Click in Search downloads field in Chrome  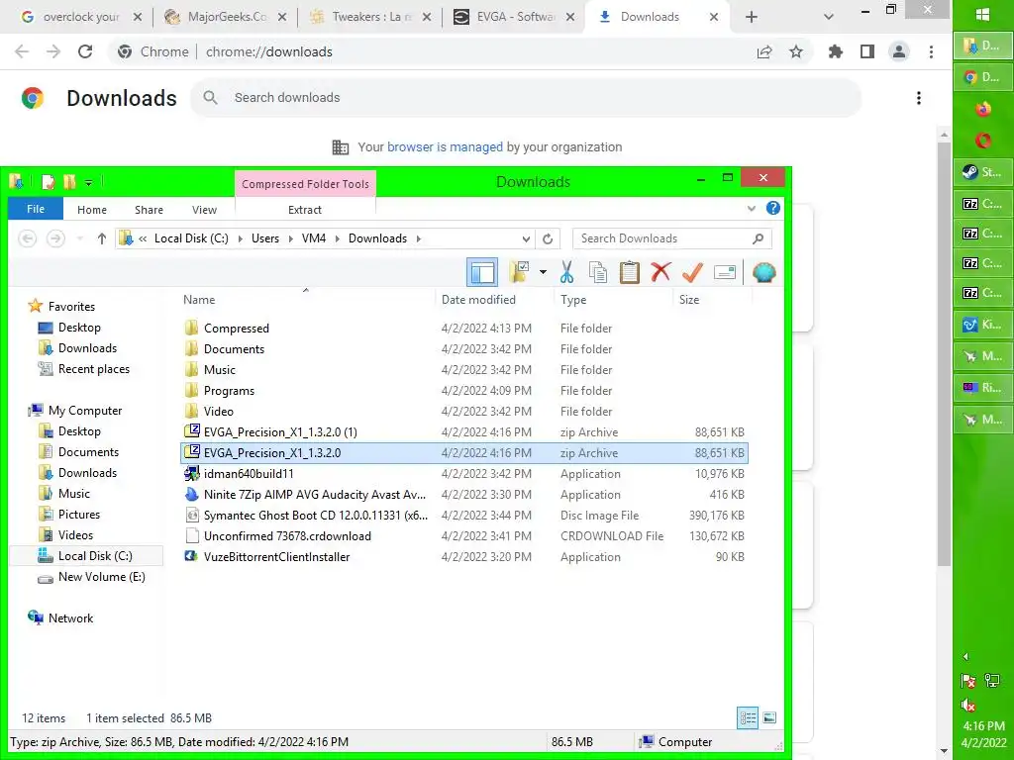click(526, 98)
